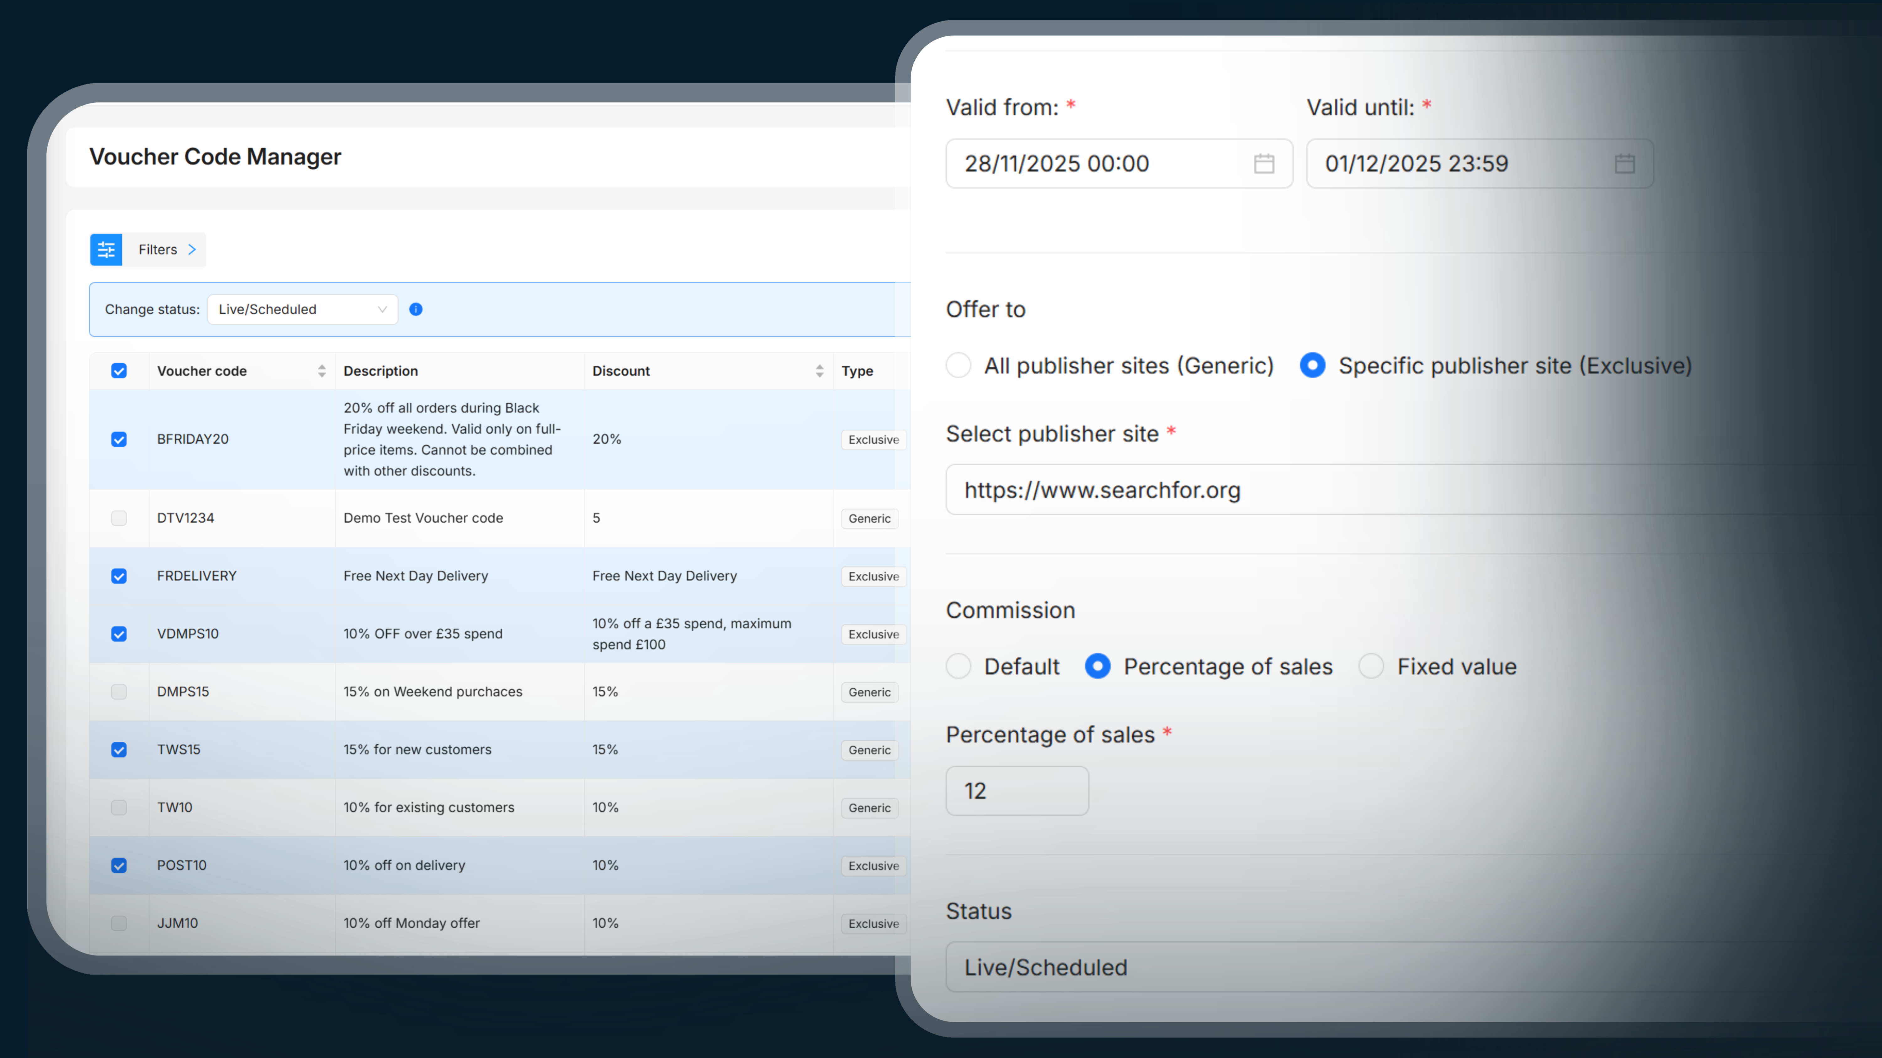Open the Change status Live/Scheduled dropdown

(302, 310)
